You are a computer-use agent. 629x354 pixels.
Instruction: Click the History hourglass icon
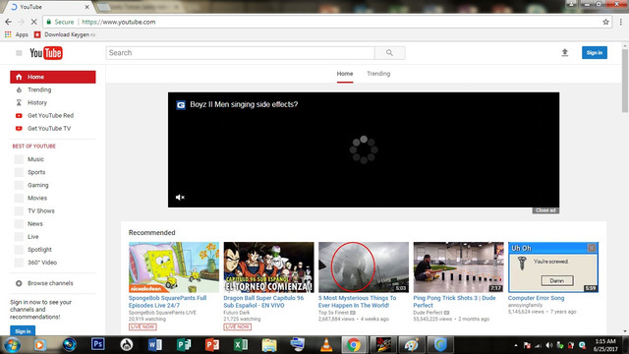click(19, 102)
